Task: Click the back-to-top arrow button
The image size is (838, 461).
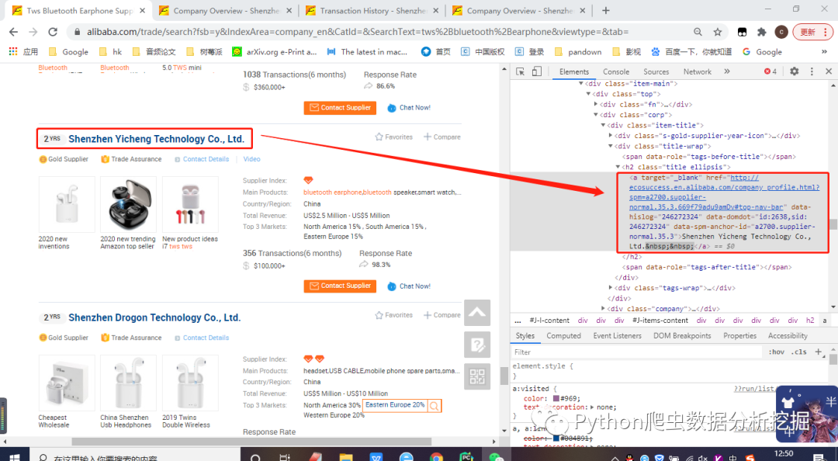Action: pyautogui.click(x=477, y=313)
